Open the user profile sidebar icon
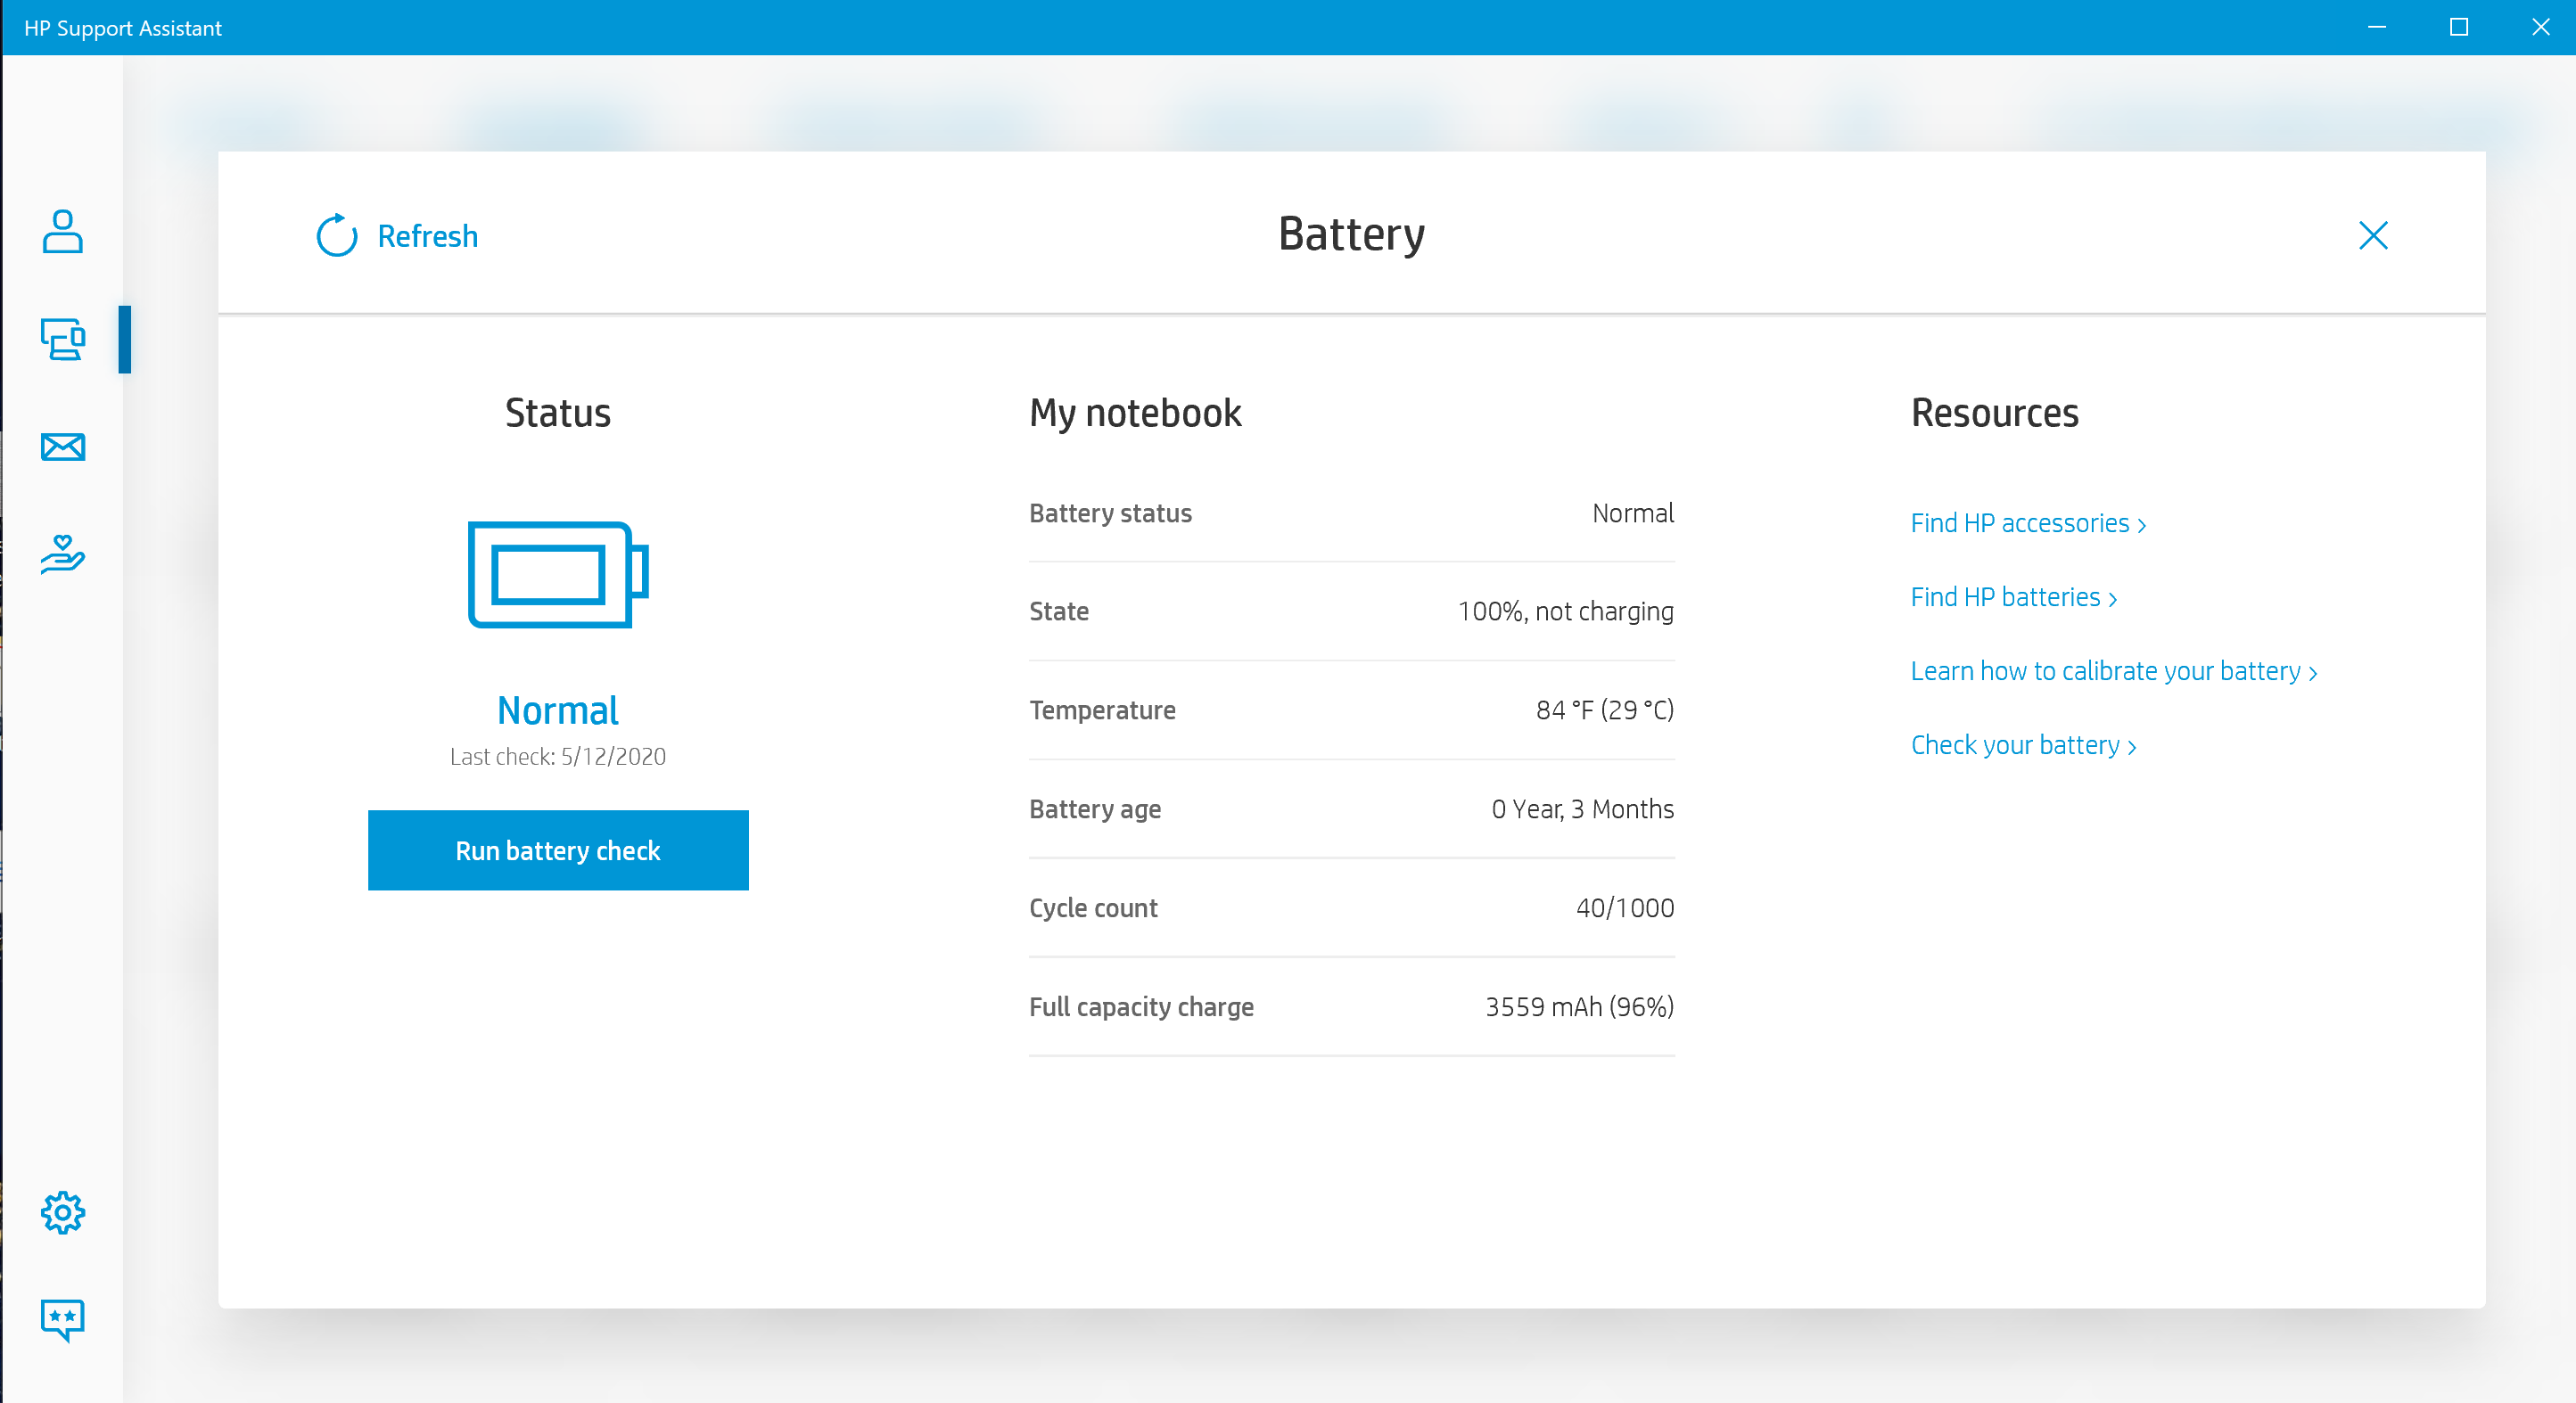Image resolution: width=2576 pixels, height=1403 pixels. click(x=62, y=231)
